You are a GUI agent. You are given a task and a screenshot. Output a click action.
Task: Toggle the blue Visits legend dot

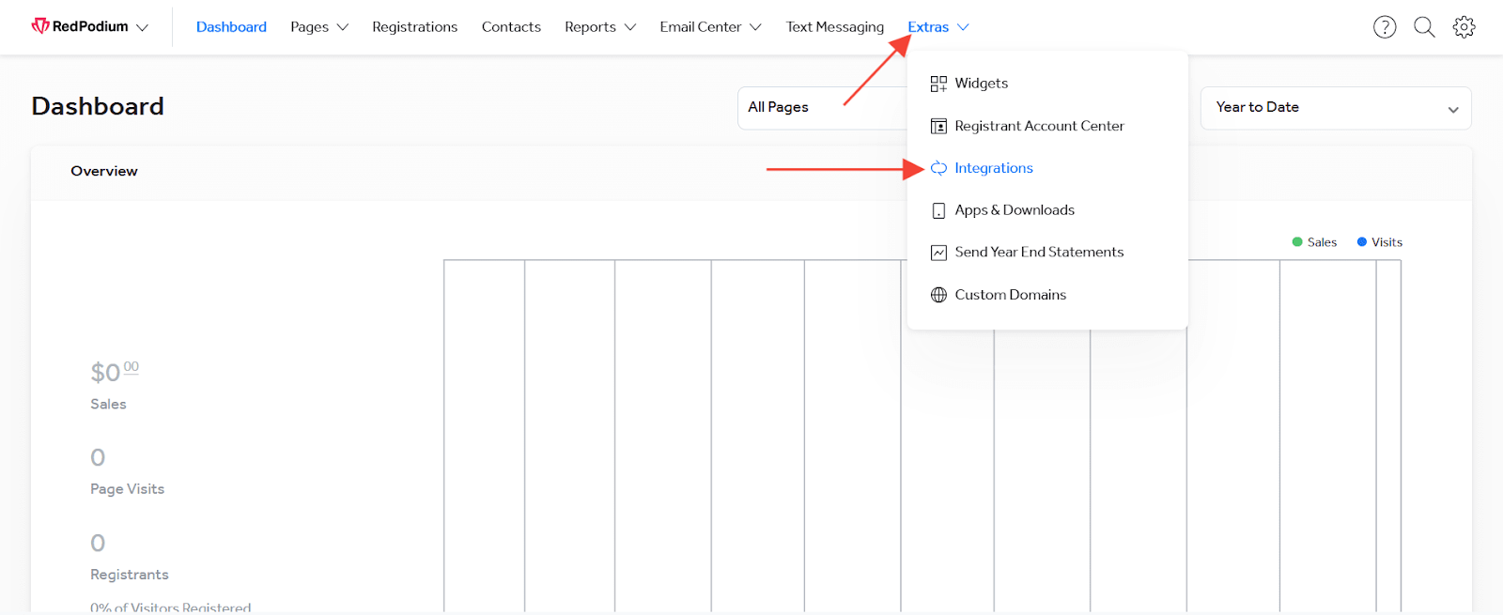pyautogui.click(x=1362, y=242)
